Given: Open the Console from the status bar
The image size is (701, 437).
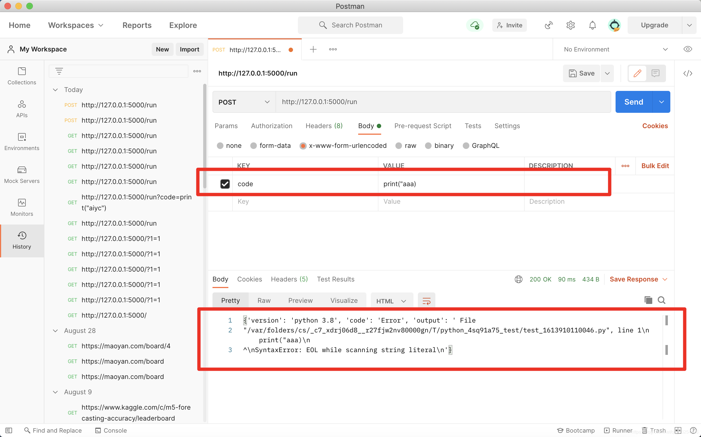Looking at the screenshot, I should [111, 430].
